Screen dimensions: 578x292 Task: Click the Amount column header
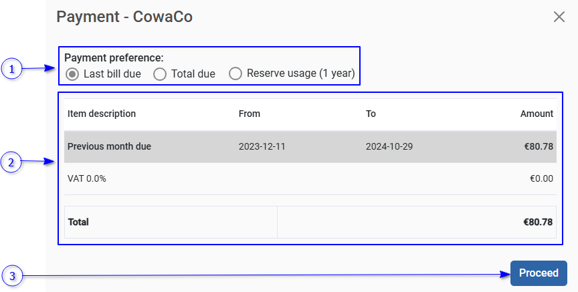pyautogui.click(x=537, y=114)
